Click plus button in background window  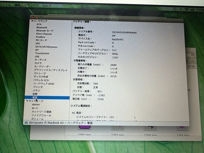click(193, 66)
